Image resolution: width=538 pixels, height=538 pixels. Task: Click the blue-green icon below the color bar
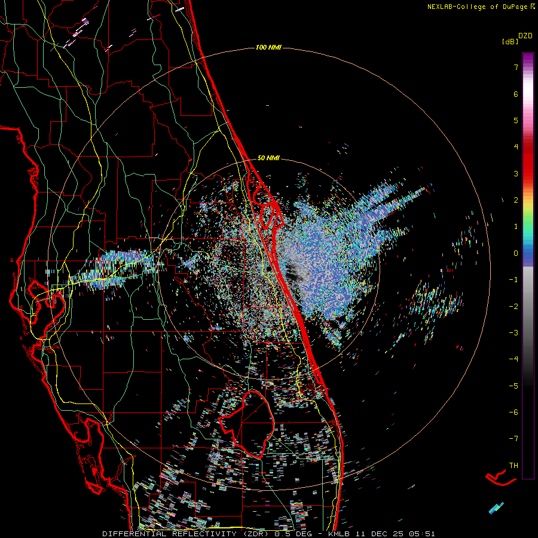(496, 508)
